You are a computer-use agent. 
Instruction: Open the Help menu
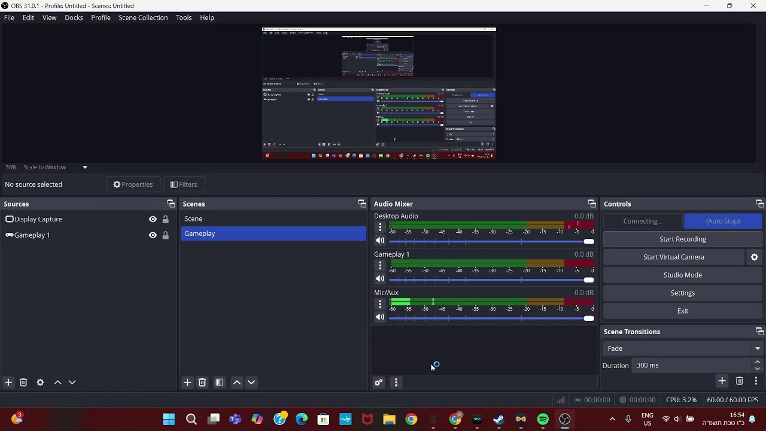pos(207,17)
